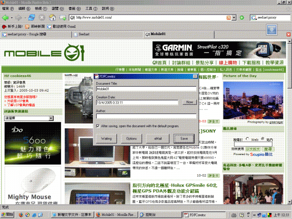Click the back-arrow dropdown next to Back

[x=11, y=18]
